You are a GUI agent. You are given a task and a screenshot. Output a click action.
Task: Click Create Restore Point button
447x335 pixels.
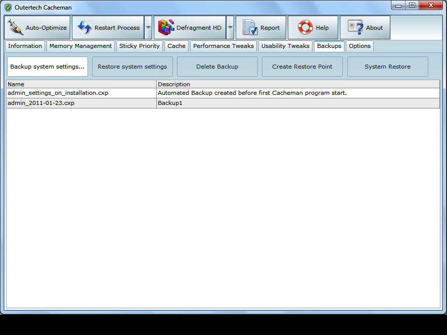302,67
